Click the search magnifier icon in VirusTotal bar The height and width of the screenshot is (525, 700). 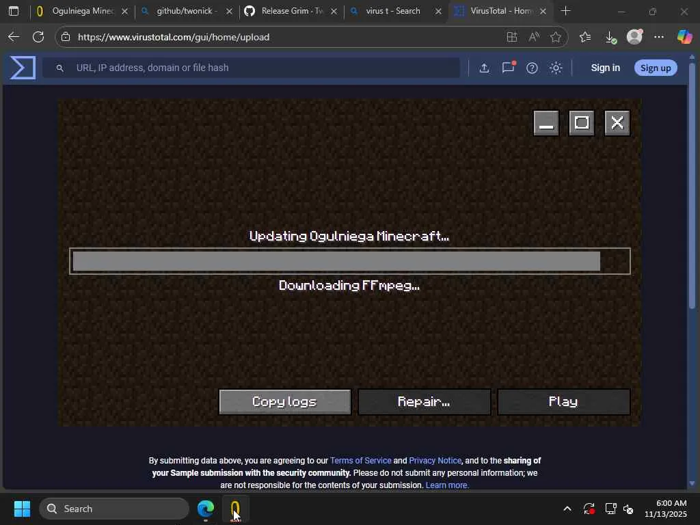point(59,68)
